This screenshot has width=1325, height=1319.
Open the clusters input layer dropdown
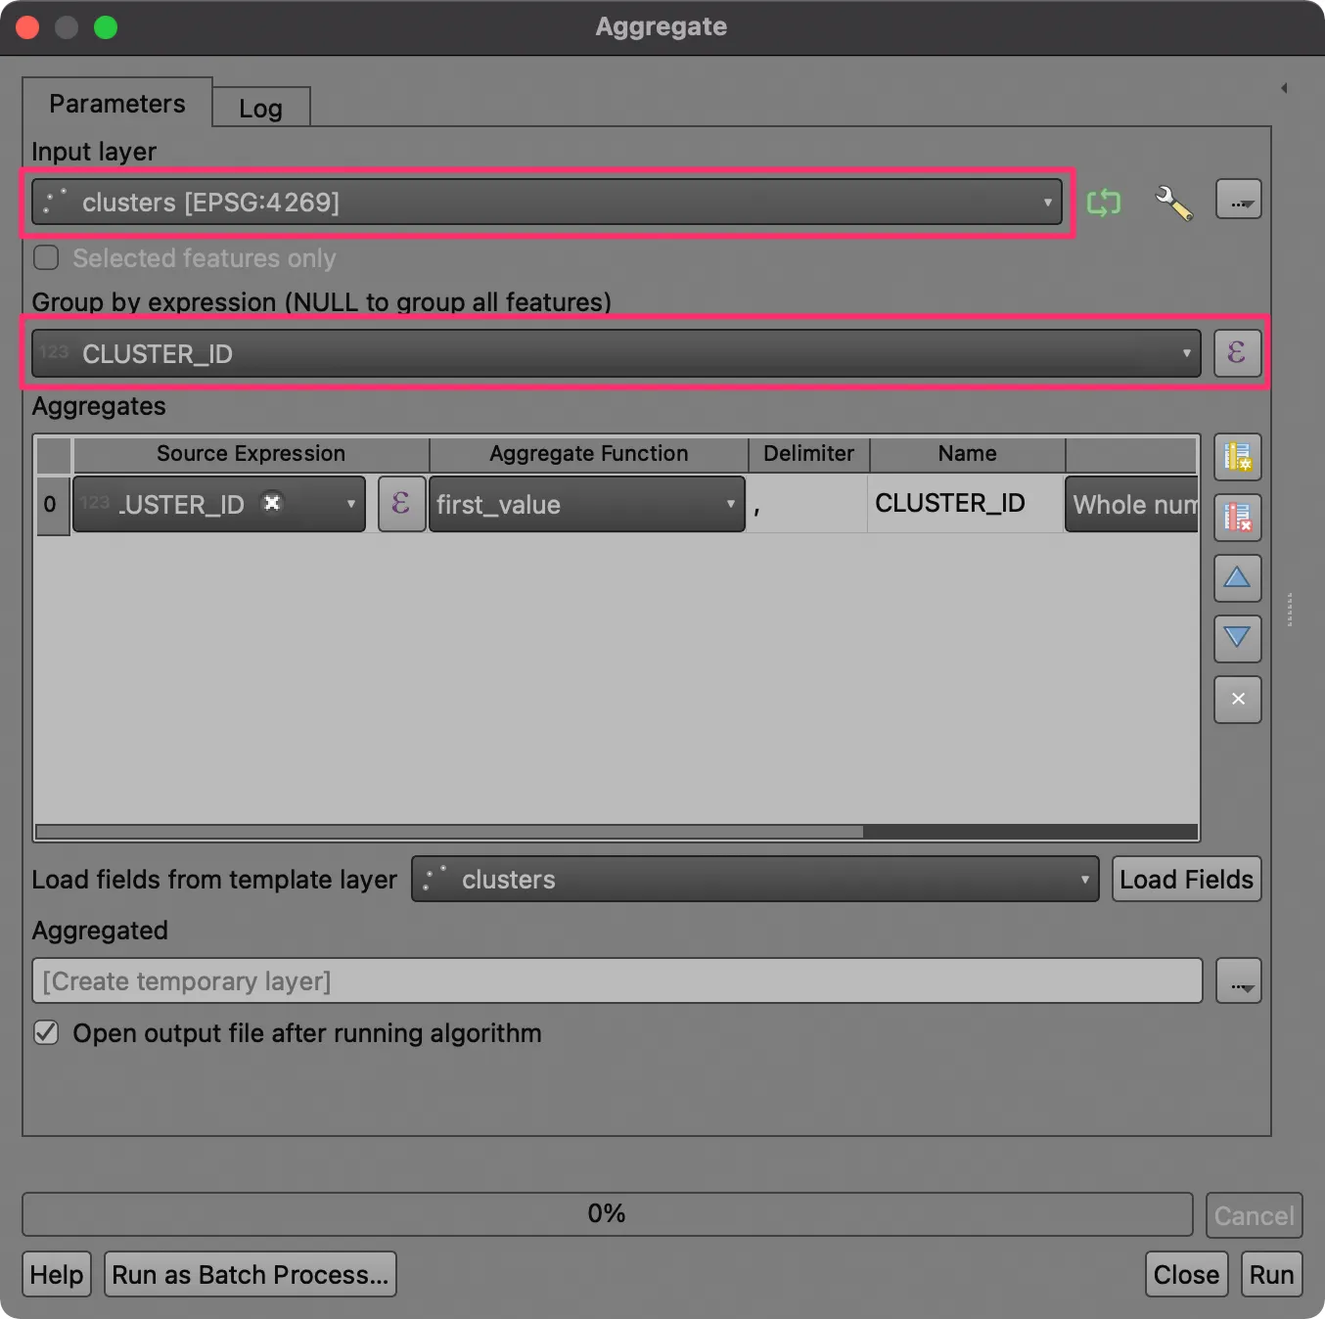(x=547, y=202)
